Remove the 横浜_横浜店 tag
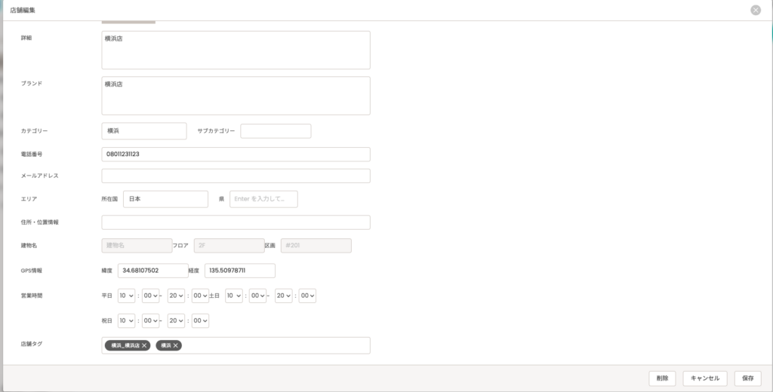Viewport: 773px width, 392px height. (145, 345)
